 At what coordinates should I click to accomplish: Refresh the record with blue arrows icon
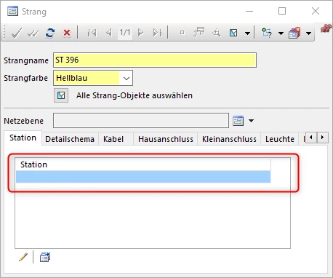click(50, 33)
